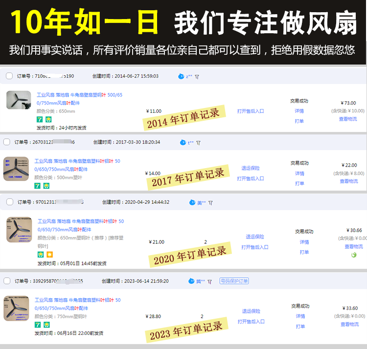Check the box beside the 2023 order number
Screen dimensions: 367x349
tap(7, 281)
